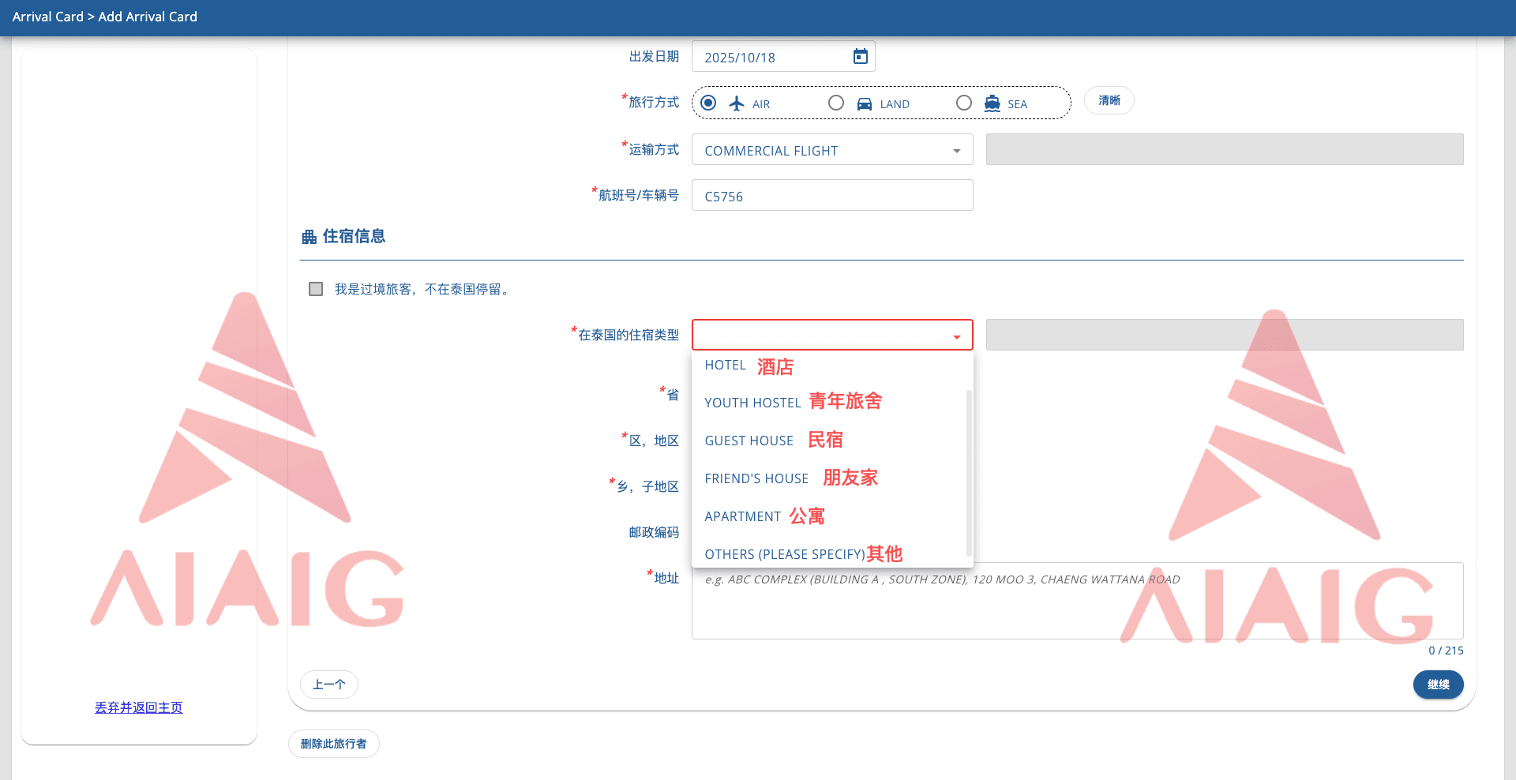Viewport: 1516px width, 780px height.
Task: Choose FRIEND'S HOUSE from the accommodation list
Action: tap(829, 478)
